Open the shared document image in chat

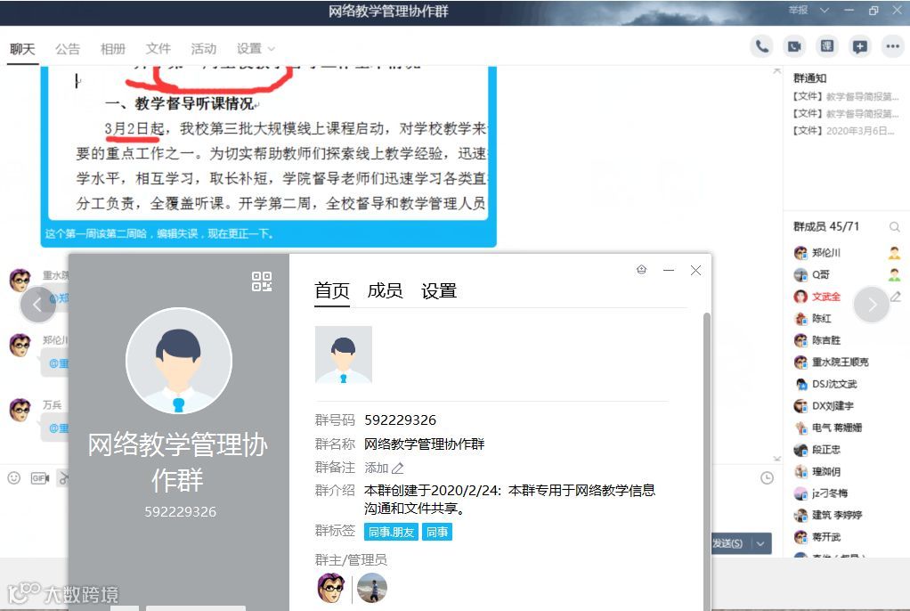point(268,143)
